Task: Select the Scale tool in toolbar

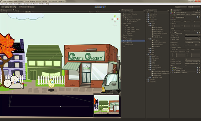Action: [x=15, y=7]
